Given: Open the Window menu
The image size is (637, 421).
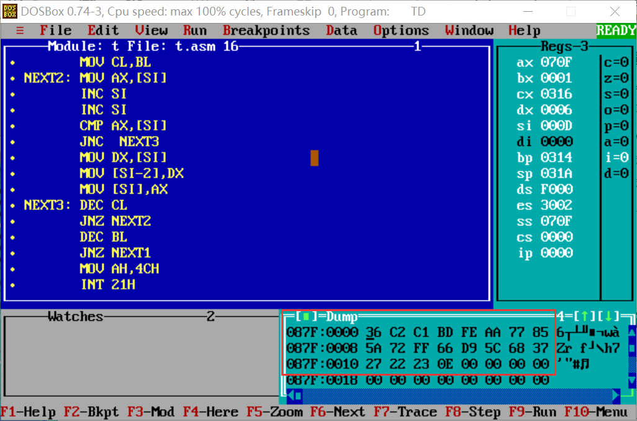Looking at the screenshot, I should pos(469,30).
